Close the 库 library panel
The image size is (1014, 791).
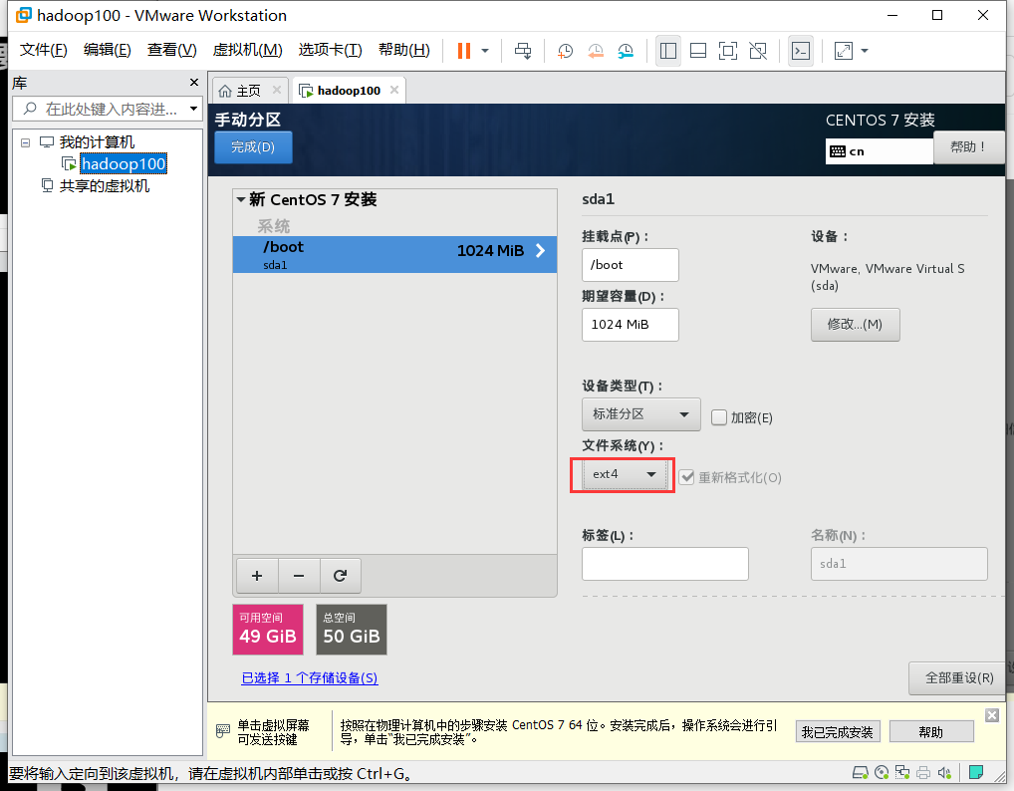pyautogui.click(x=194, y=82)
